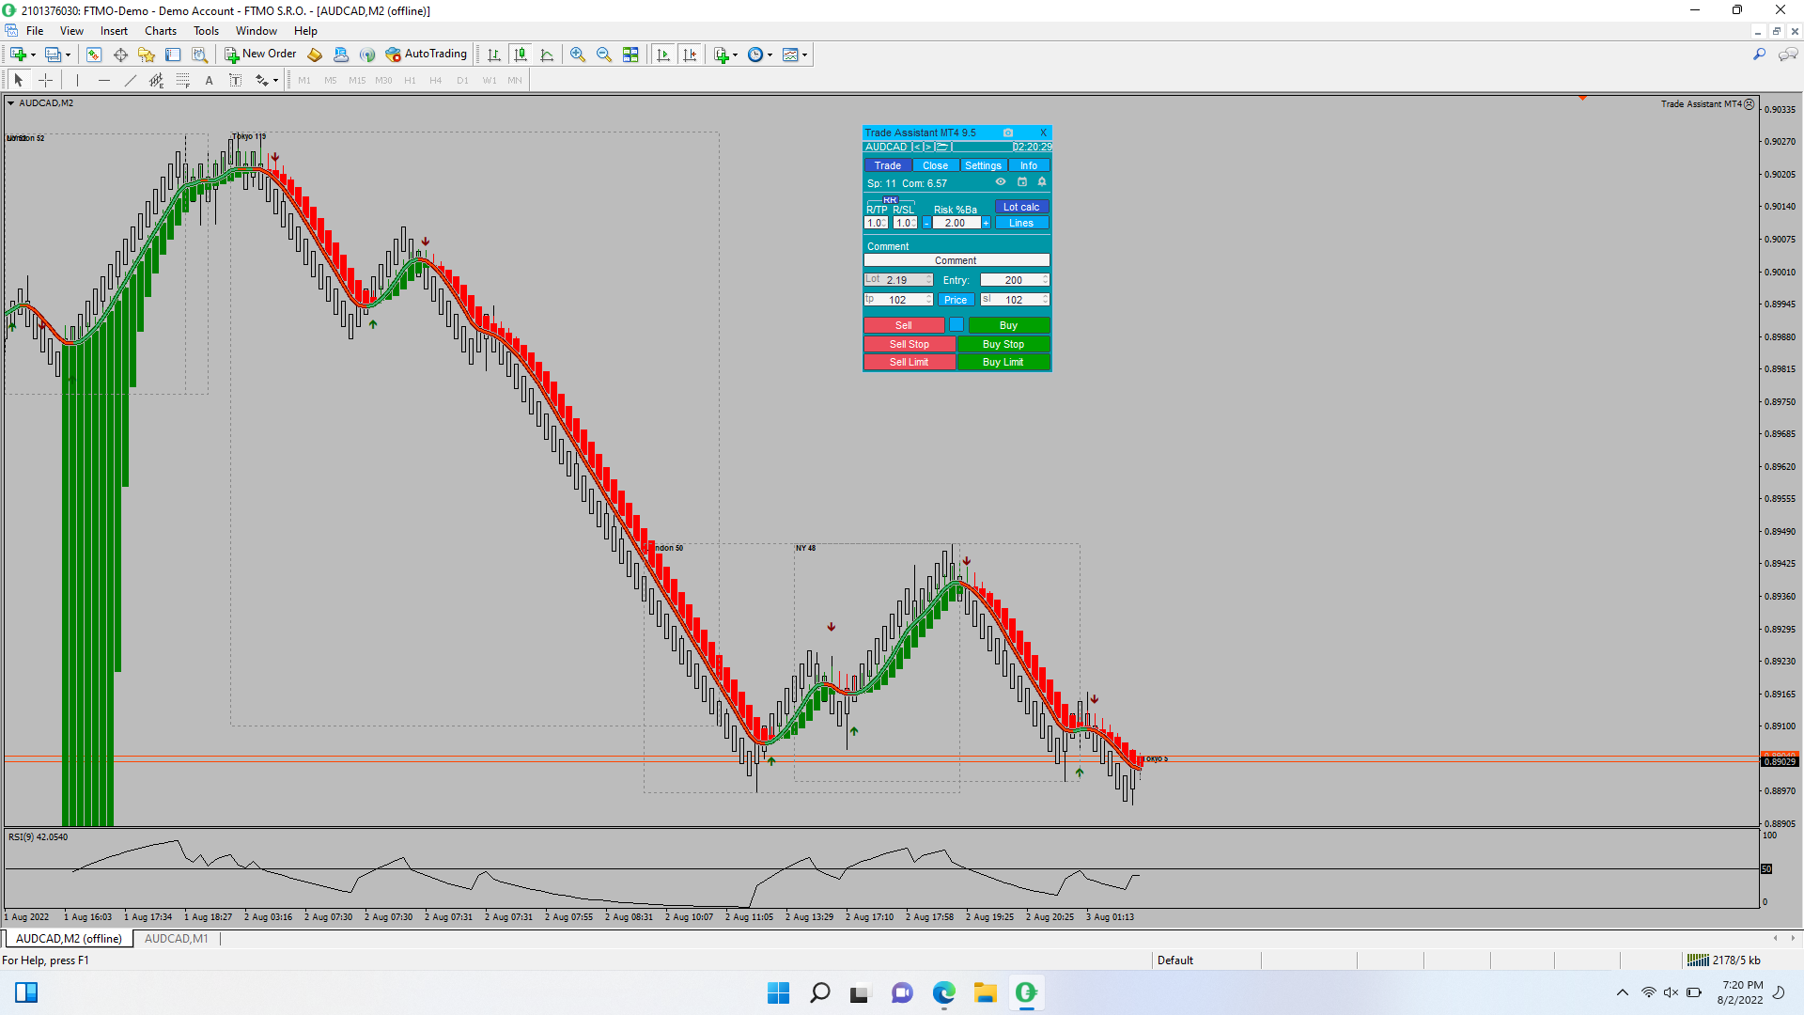Select the trendline drawing tool
This screenshot has height=1015, width=1804.
pyautogui.click(x=131, y=81)
